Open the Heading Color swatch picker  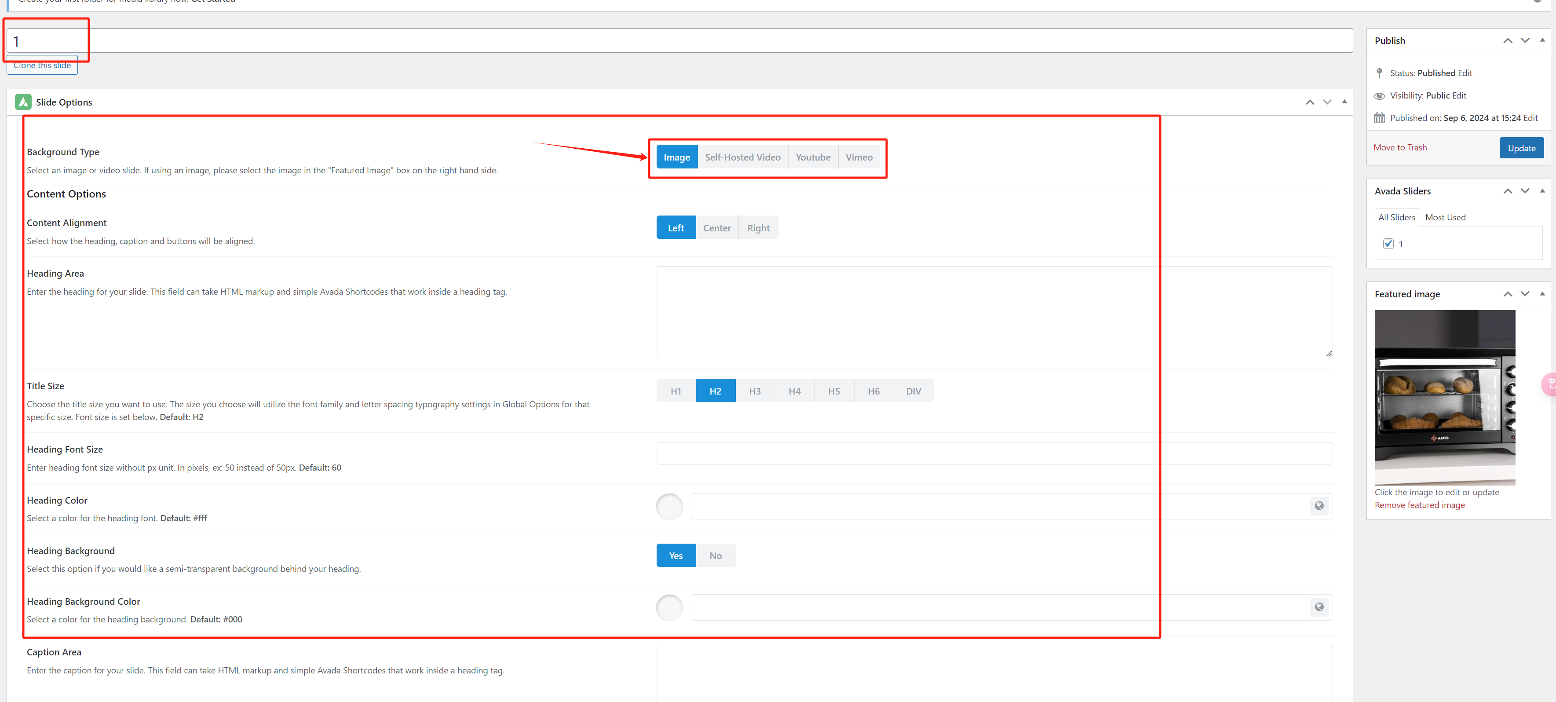pos(668,506)
